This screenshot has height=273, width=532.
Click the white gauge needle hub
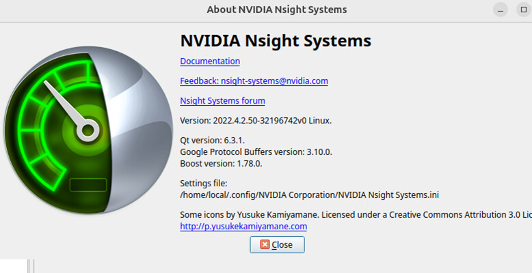click(88, 130)
